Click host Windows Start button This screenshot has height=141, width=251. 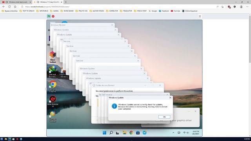tap(2, 139)
